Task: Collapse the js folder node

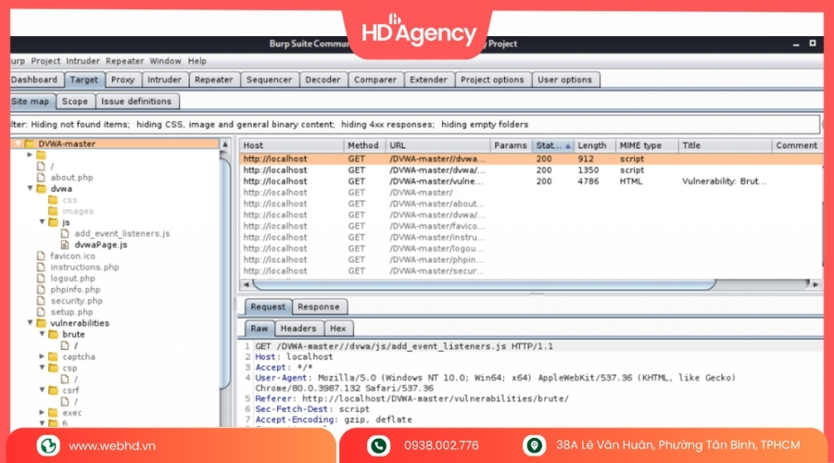Action: click(42, 221)
